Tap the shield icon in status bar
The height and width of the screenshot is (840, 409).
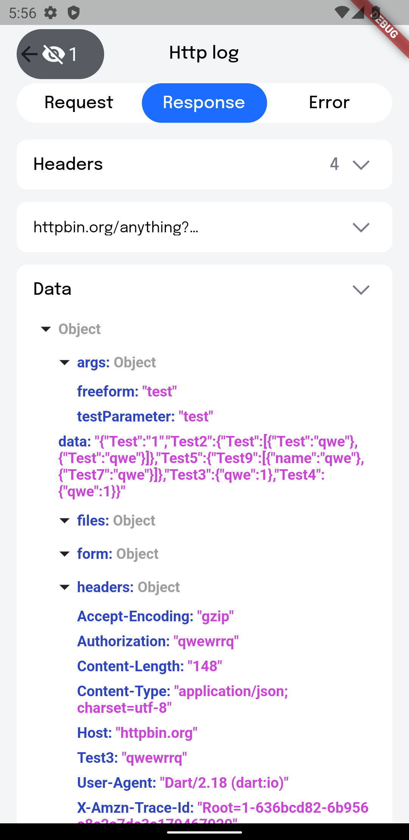click(x=73, y=13)
